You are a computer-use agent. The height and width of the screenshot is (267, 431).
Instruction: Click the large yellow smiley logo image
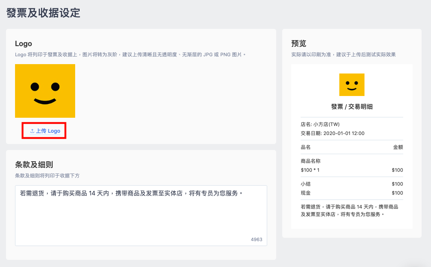pos(45,91)
